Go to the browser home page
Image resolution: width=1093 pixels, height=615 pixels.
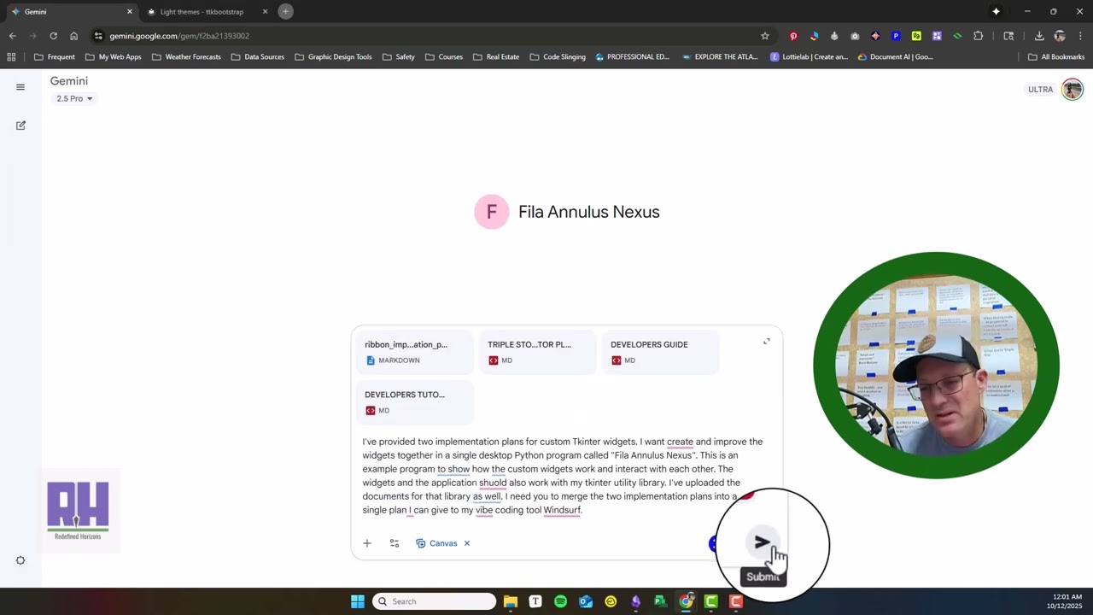tap(73, 36)
